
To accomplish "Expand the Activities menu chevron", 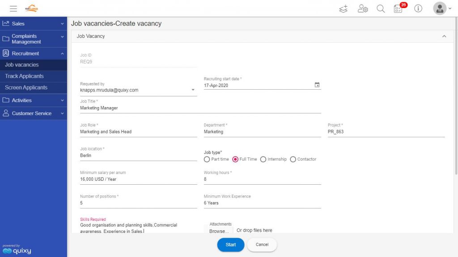I will [x=62, y=100].
